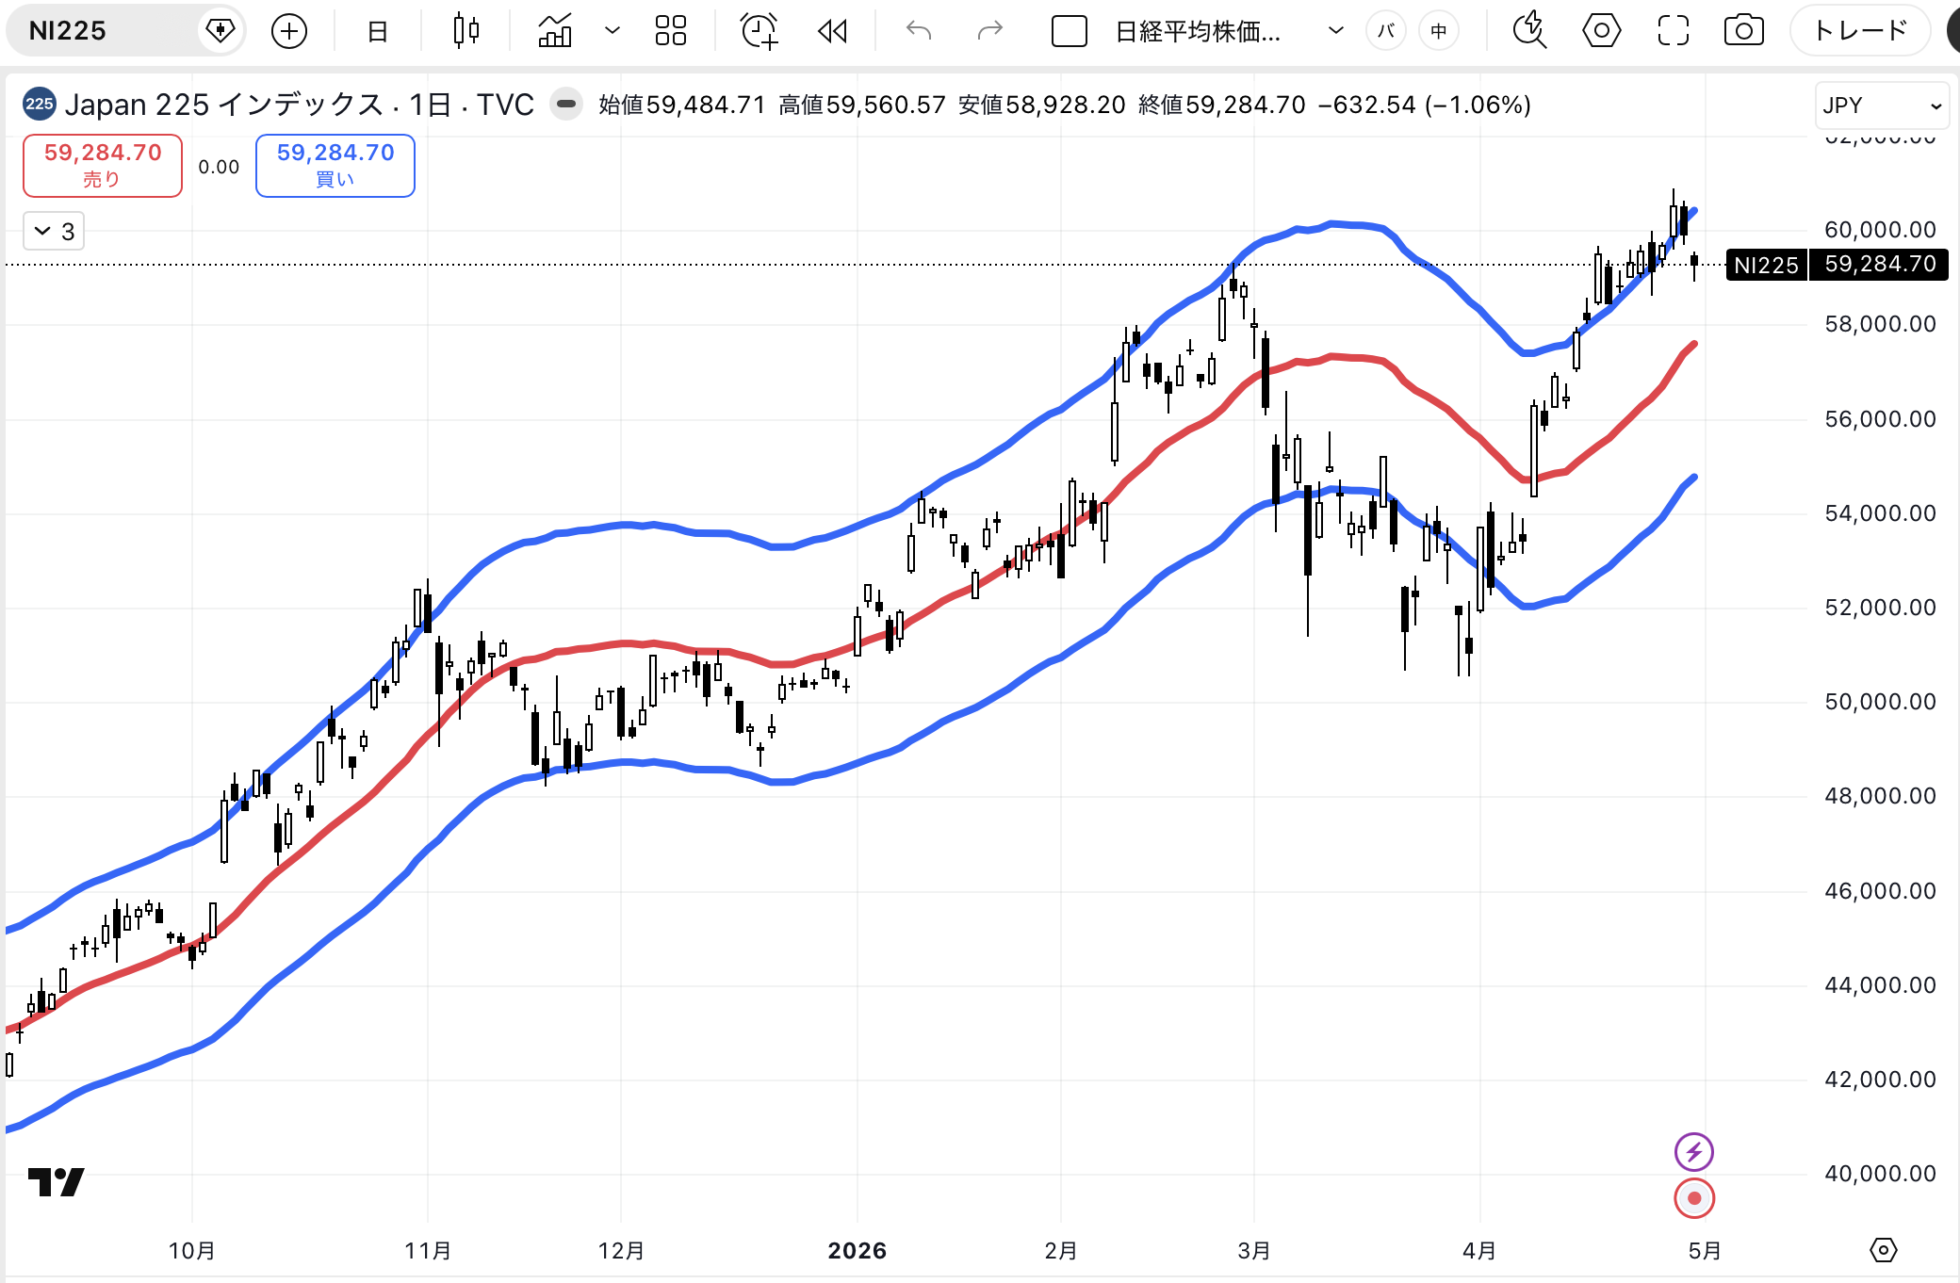Click the blue 買い buy price button

335,165
